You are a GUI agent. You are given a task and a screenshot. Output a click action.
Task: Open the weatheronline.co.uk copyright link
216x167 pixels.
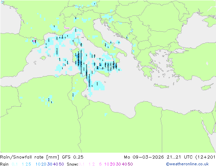point(187,164)
